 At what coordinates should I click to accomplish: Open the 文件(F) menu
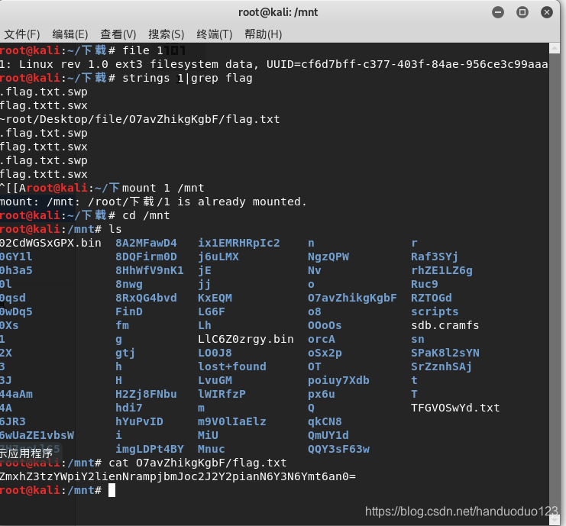22,34
